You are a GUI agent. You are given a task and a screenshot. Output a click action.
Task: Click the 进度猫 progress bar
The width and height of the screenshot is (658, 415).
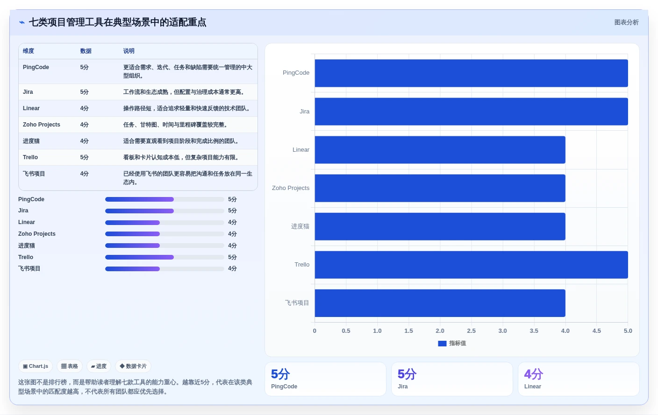coord(164,246)
